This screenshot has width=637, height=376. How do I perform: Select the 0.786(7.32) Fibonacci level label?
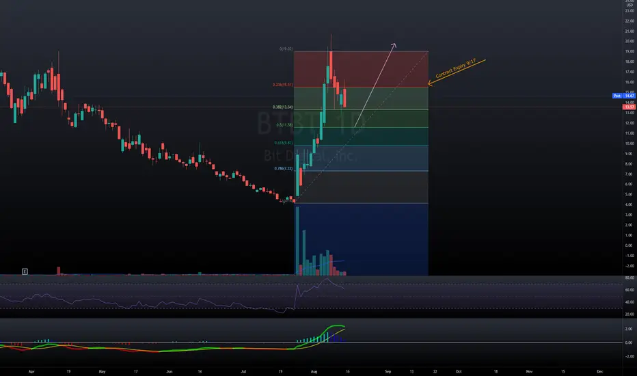pyautogui.click(x=284, y=168)
